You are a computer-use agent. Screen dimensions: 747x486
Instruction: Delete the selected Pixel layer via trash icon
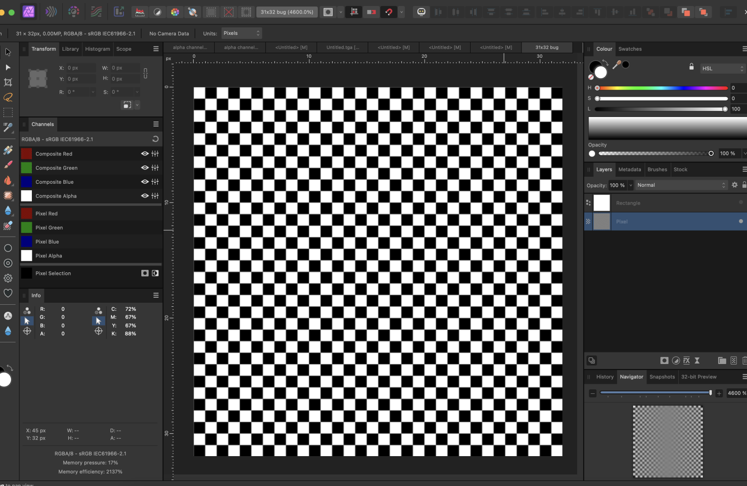745,360
